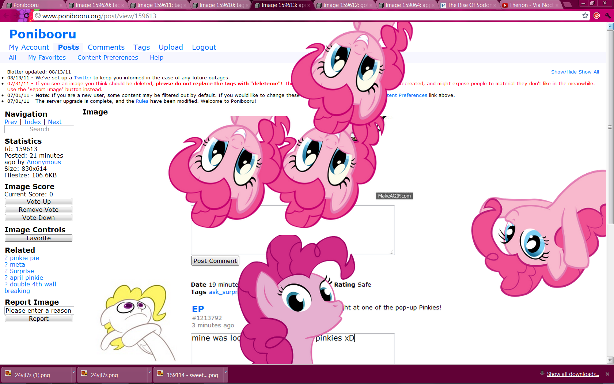Open the red paw extension icon
The width and height of the screenshot is (614, 384).
(597, 16)
